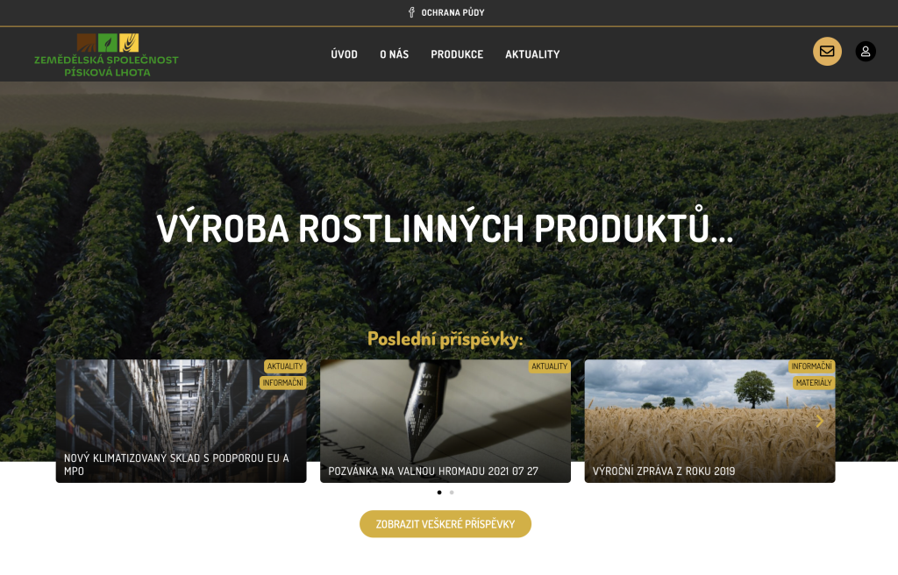
Task: Go to the previous carousel slide arrow
Action: [71, 422]
